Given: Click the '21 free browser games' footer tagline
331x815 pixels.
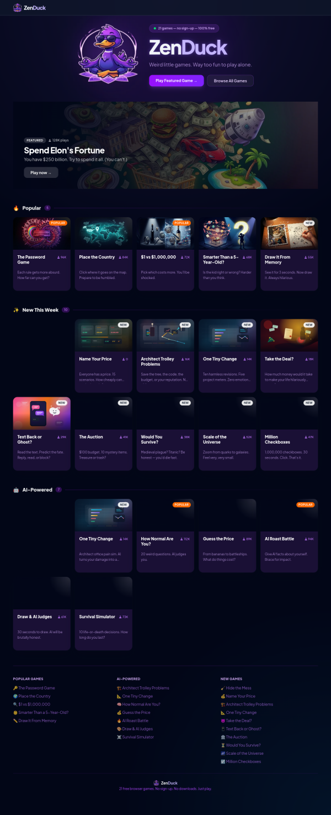Looking at the screenshot, I should [x=165, y=788].
